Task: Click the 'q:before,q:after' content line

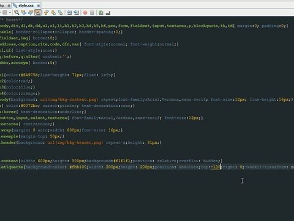Action: pos(36,56)
